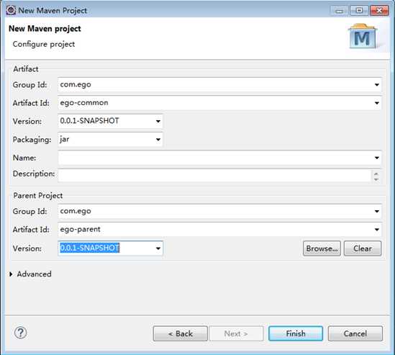Click the < Back button
Image resolution: width=395 pixels, height=355 pixels.
pos(181,333)
